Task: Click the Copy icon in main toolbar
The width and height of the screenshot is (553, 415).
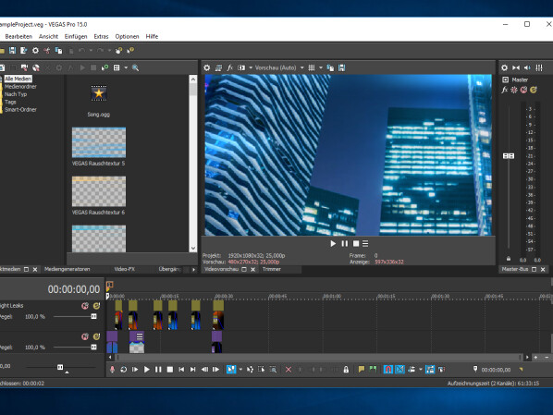Action: [58, 51]
